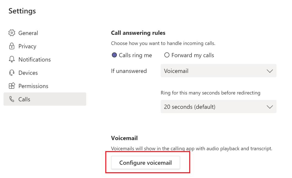The image size is (292, 178).
Task: Open the Devices settings section
Action: [28, 73]
